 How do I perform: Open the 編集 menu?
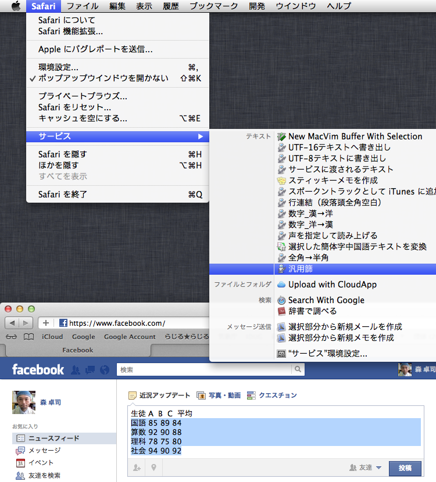(117, 6)
